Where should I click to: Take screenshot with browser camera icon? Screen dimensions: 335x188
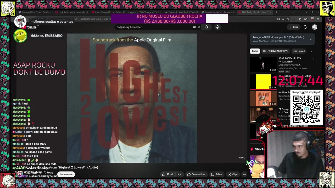click(306, 19)
